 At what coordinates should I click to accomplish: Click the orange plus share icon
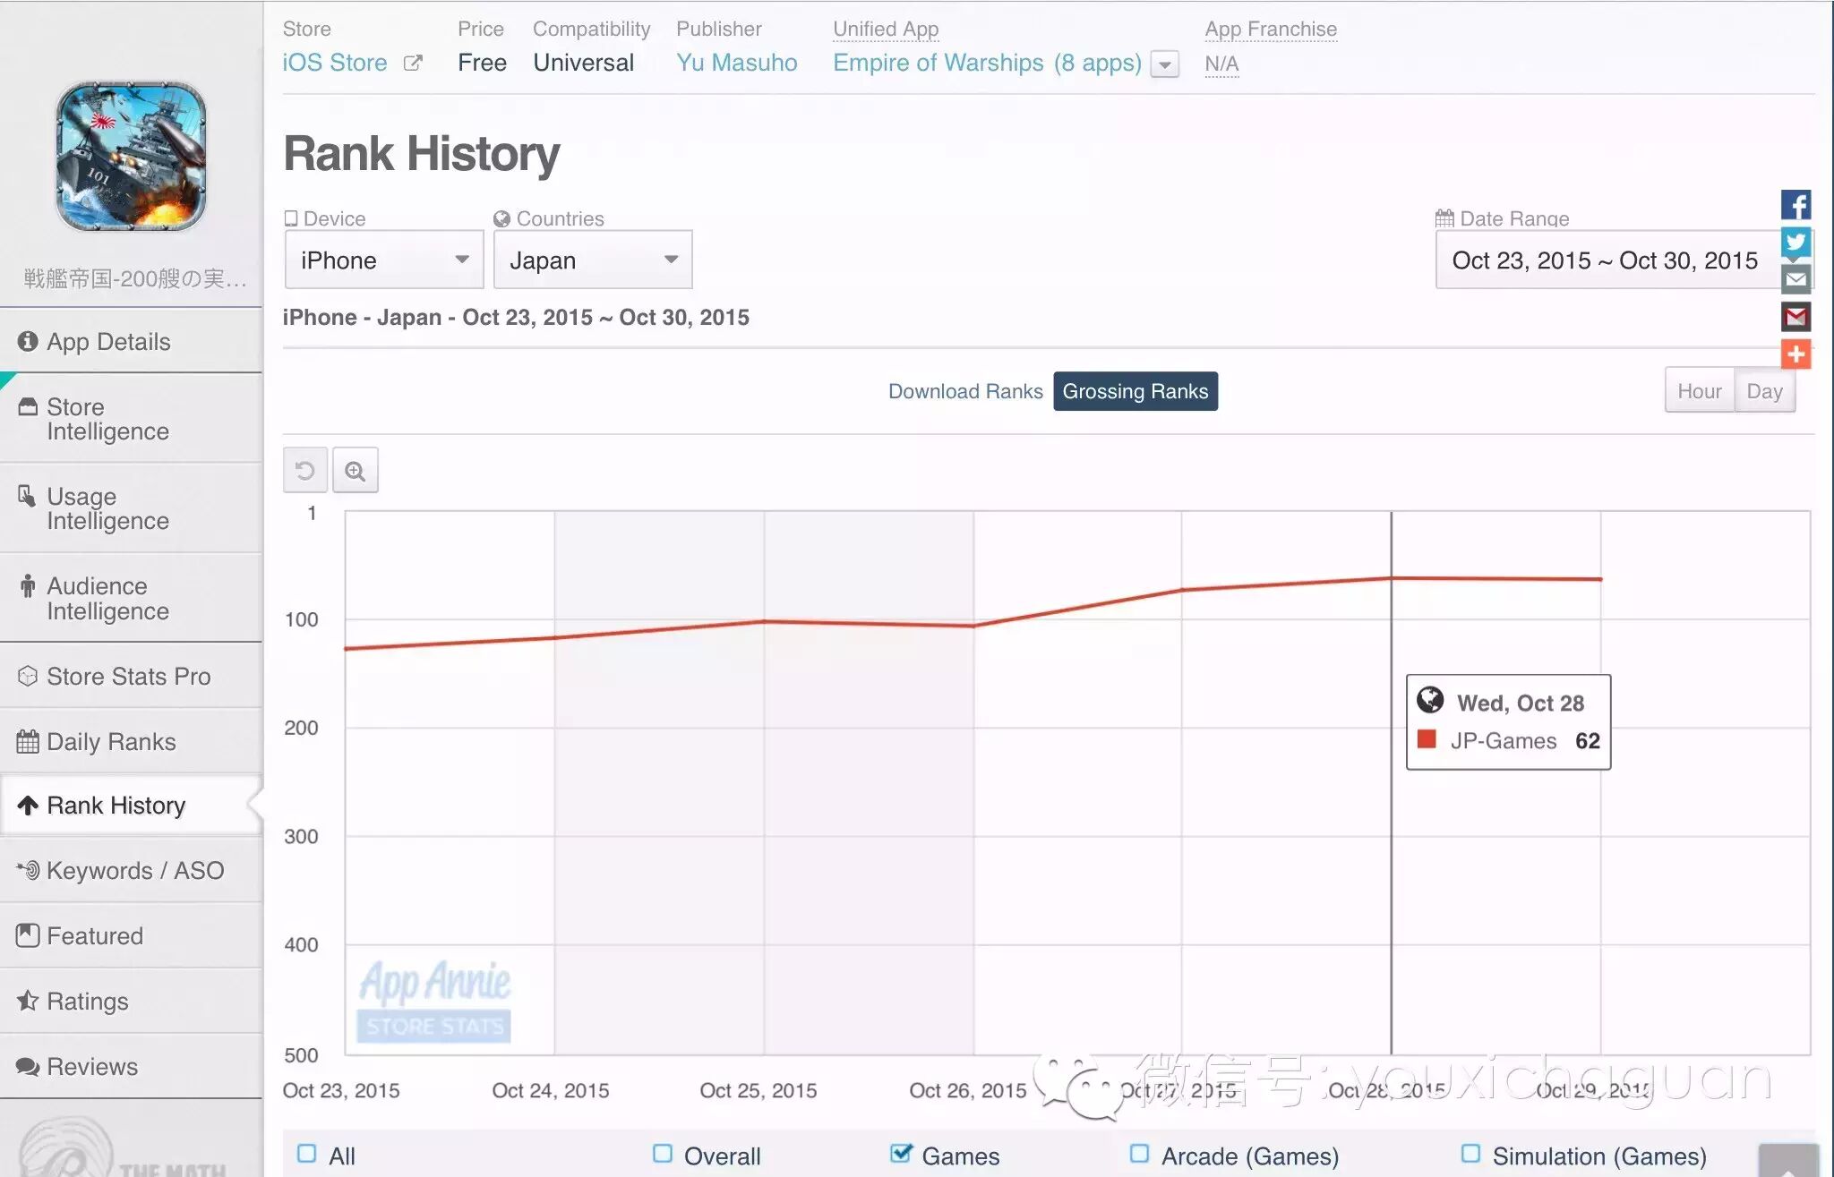point(1795,354)
